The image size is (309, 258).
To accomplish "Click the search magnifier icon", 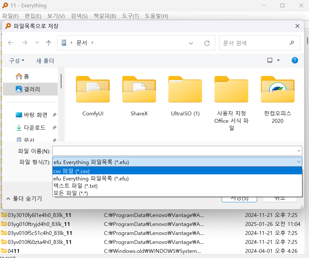I will (x=292, y=43).
